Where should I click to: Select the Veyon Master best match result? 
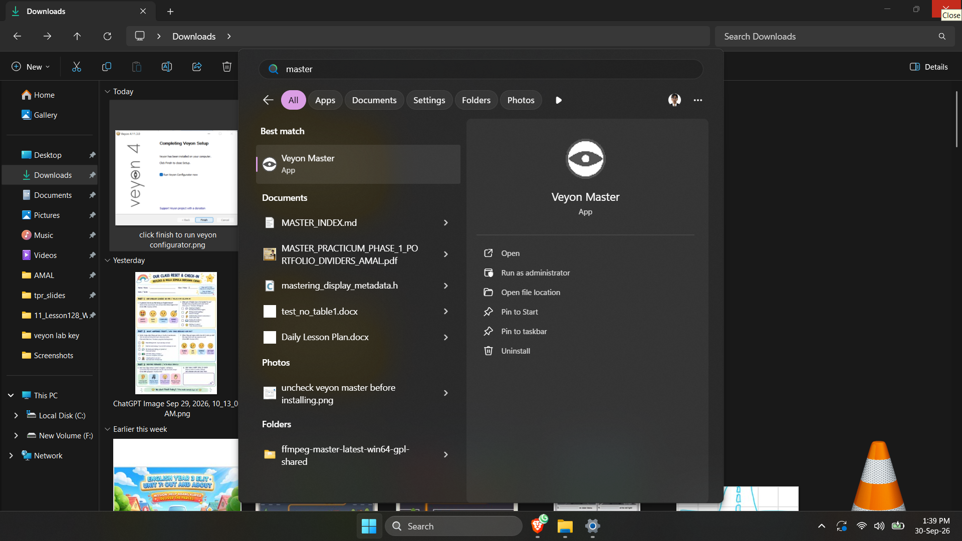(358, 164)
